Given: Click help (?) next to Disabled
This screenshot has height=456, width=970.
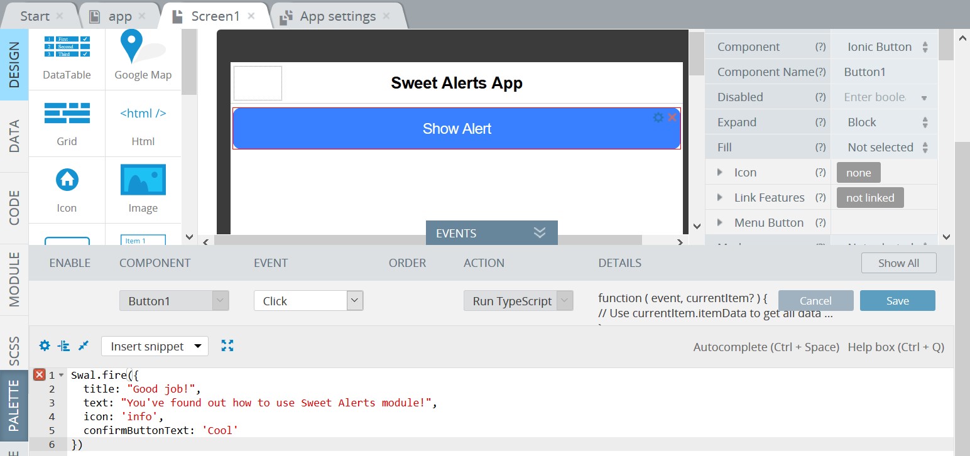Looking at the screenshot, I should pyautogui.click(x=820, y=97).
